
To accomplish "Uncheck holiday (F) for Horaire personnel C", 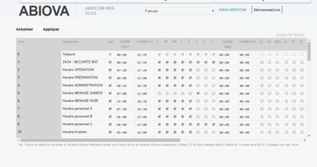I will [x=213, y=124].
